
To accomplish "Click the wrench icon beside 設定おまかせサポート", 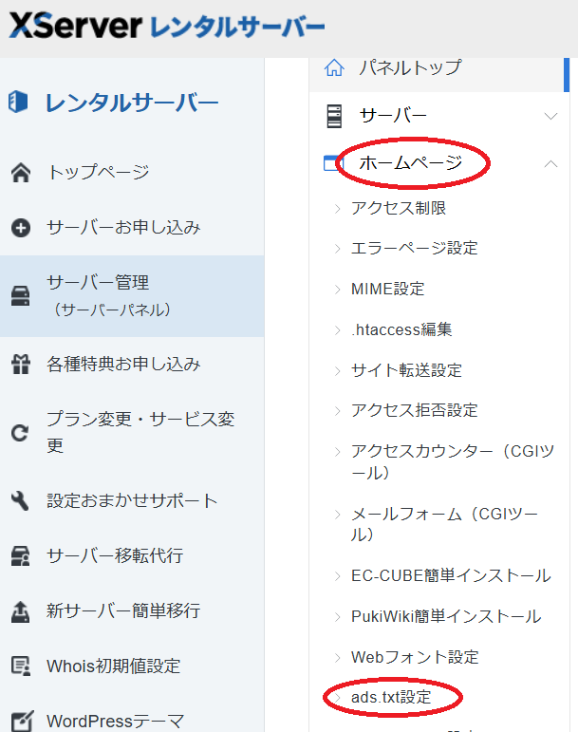I will click(x=20, y=500).
